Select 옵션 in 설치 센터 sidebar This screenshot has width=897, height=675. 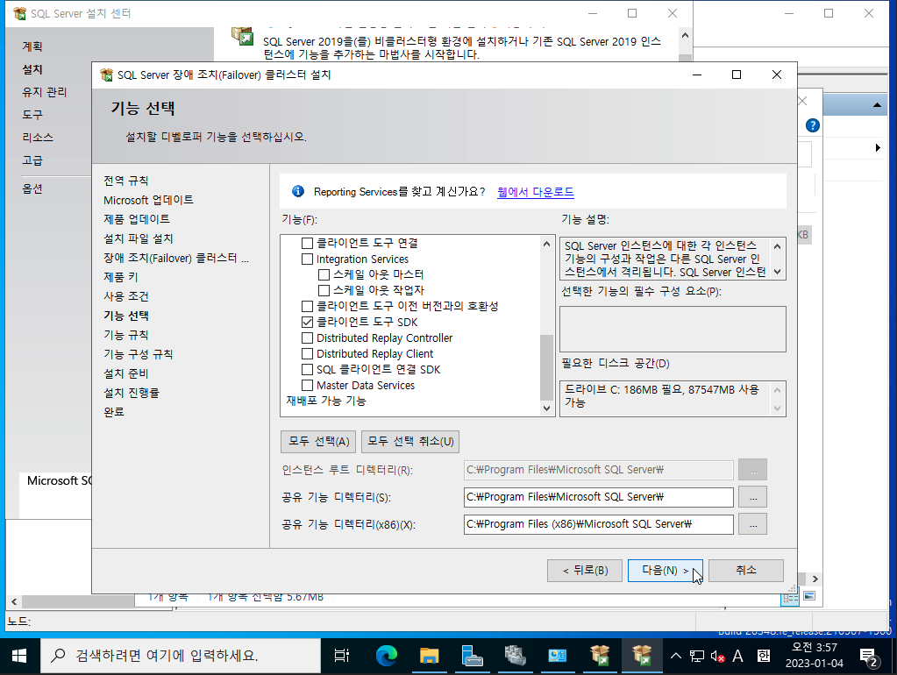tap(32, 188)
